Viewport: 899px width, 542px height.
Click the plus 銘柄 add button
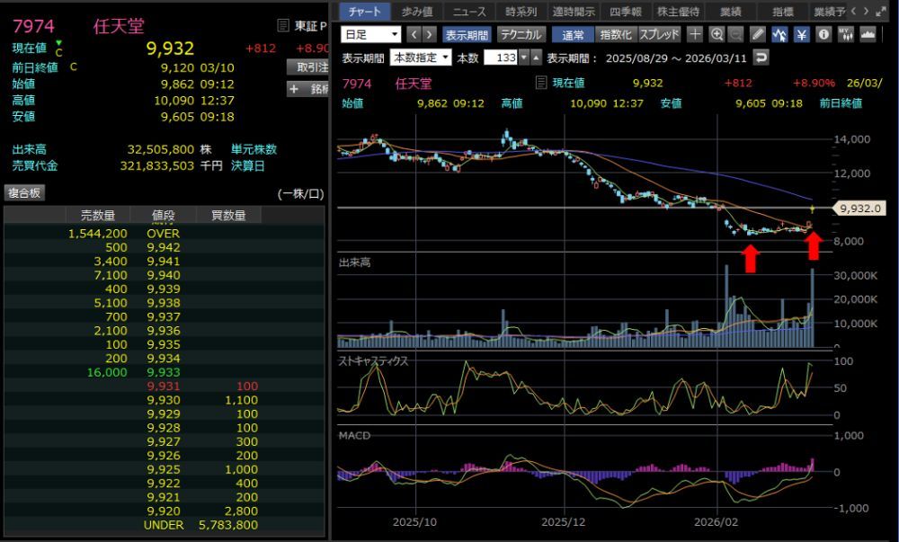(x=307, y=89)
